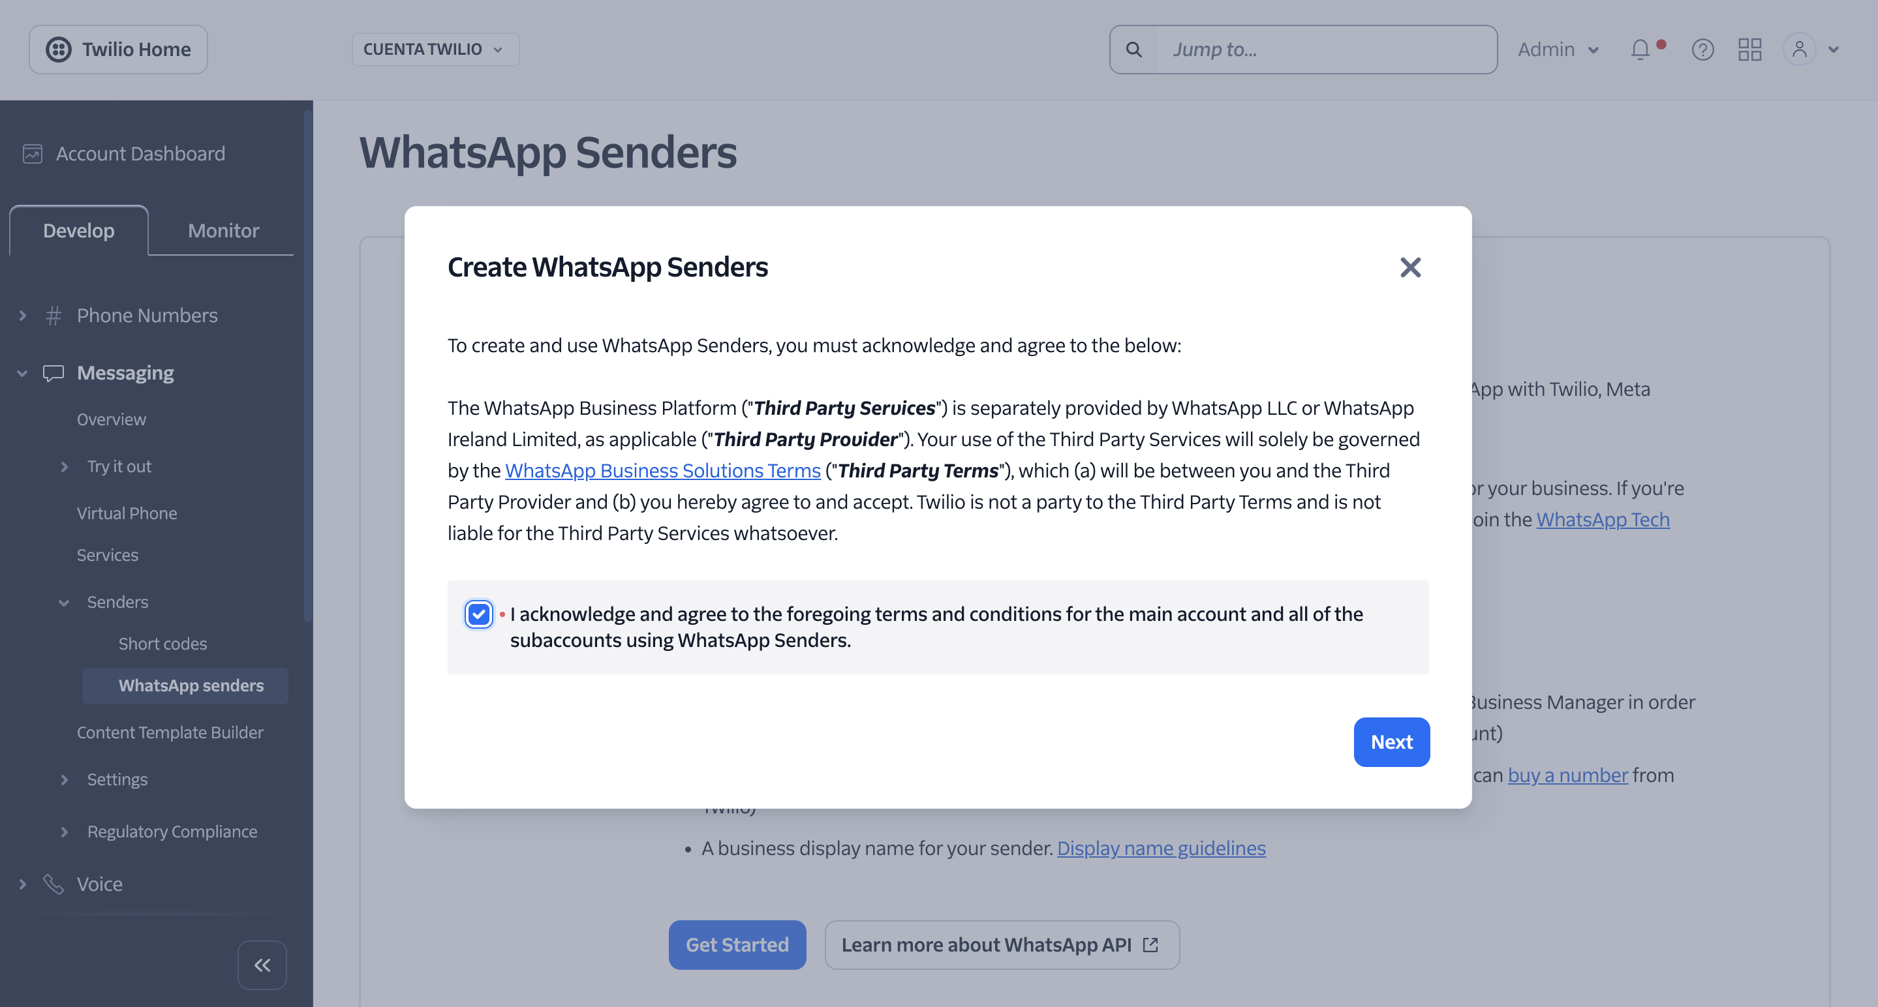This screenshot has height=1007, width=1878.
Task: Open the help question mark icon
Action: point(1702,50)
